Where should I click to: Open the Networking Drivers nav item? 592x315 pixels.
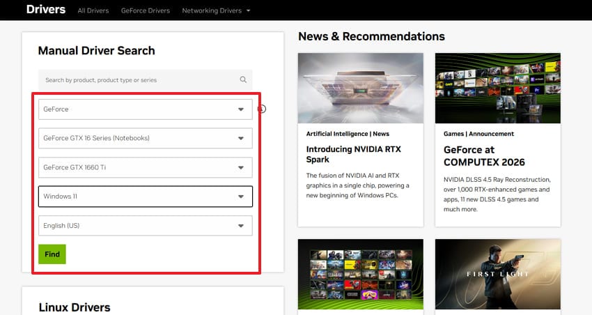pyautogui.click(x=212, y=10)
